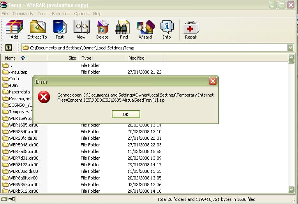Sort by the Type column header
Viewport: 298px width, 204px height.
(x=102, y=58)
